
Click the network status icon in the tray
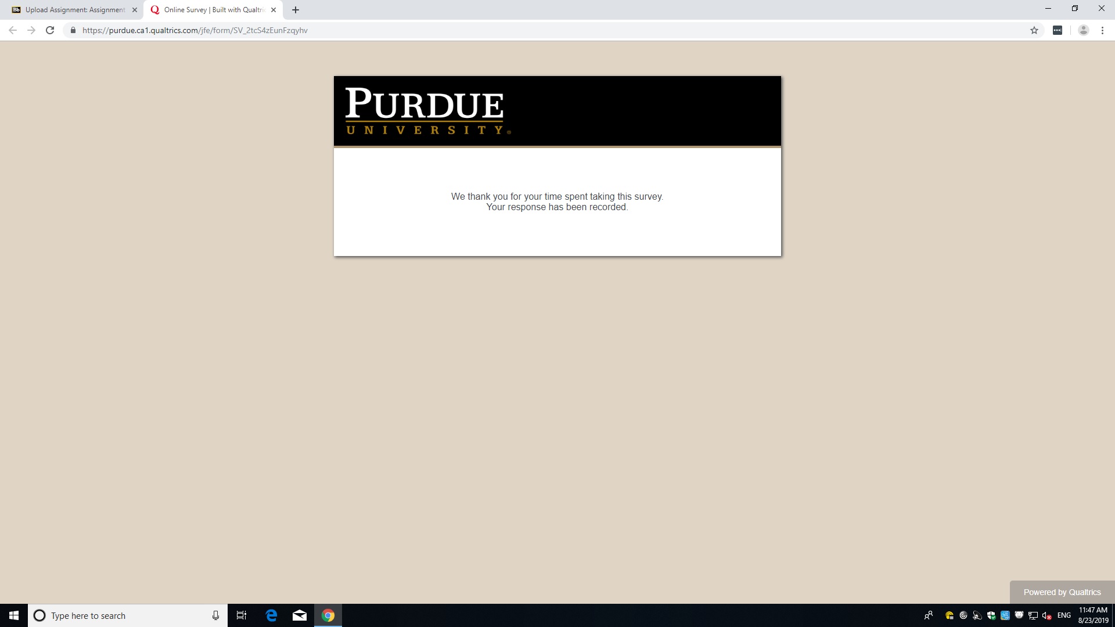(x=1033, y=615)
